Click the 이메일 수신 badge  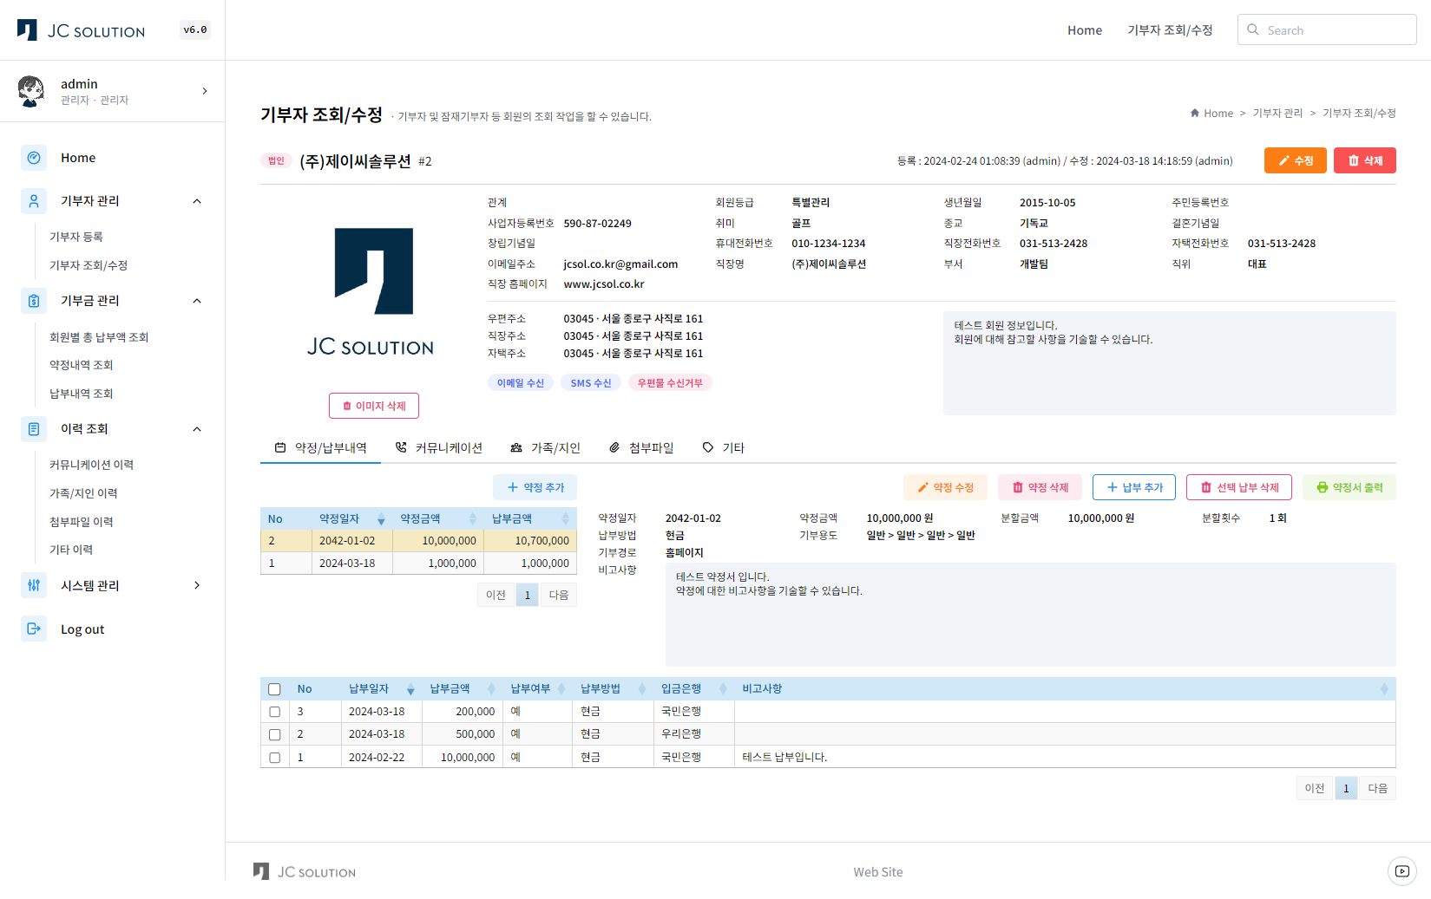[x=520, y=383]
